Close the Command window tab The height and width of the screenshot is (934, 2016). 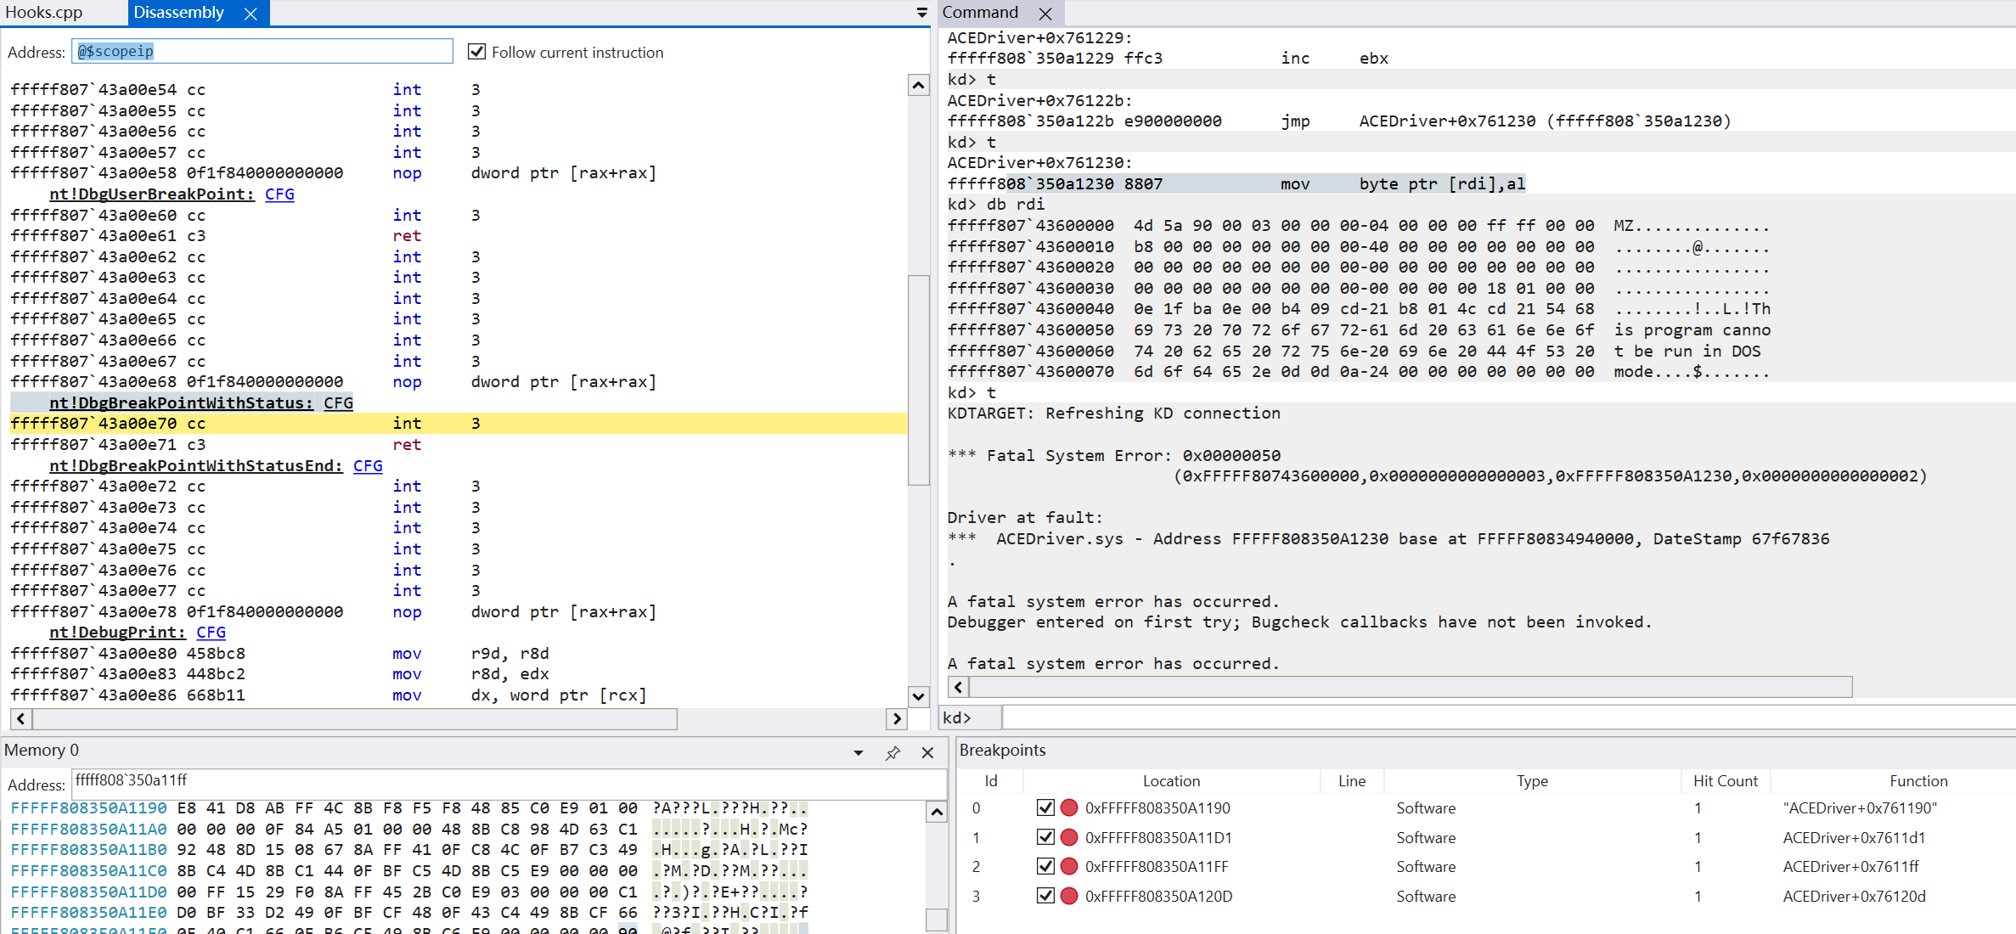pos(1045,14)
